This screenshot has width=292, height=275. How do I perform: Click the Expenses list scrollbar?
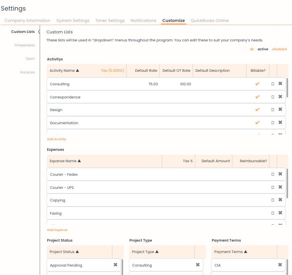287,183
